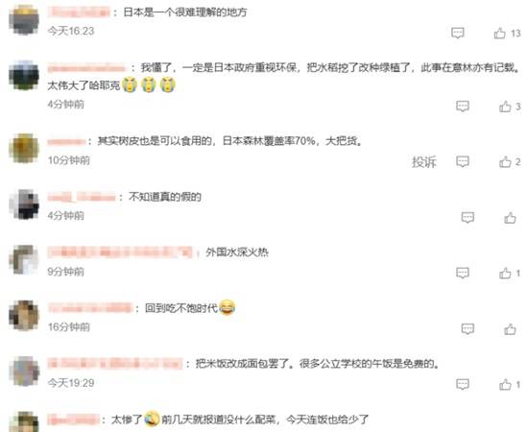Screen dimensions: 528x432
Task: Open avatar of the 今天19:29 commenter
Action: coord(24,371)
